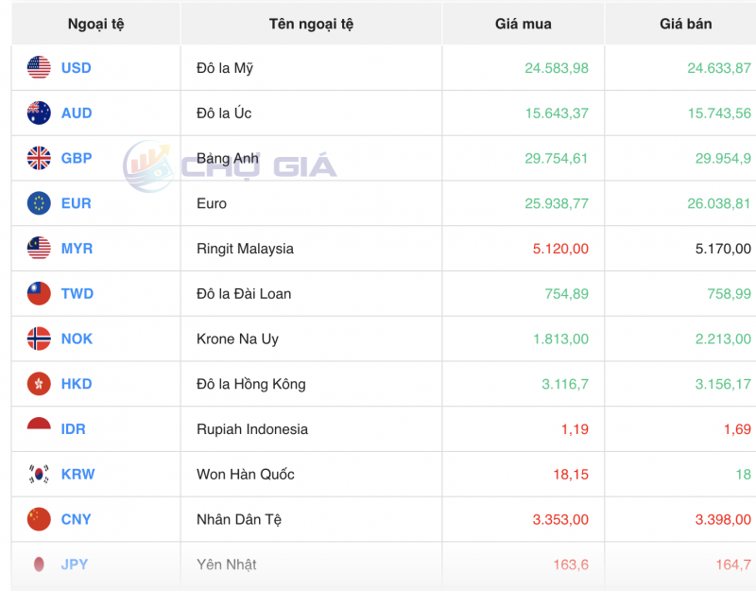Click the Ngoại tệ column header
The width and height of the screenshot is (756, 591).
coord(92,24)
